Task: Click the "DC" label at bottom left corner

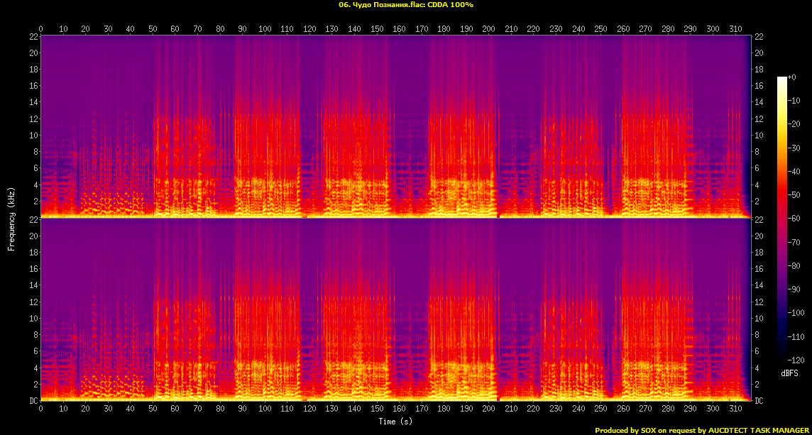Action: 33,401
